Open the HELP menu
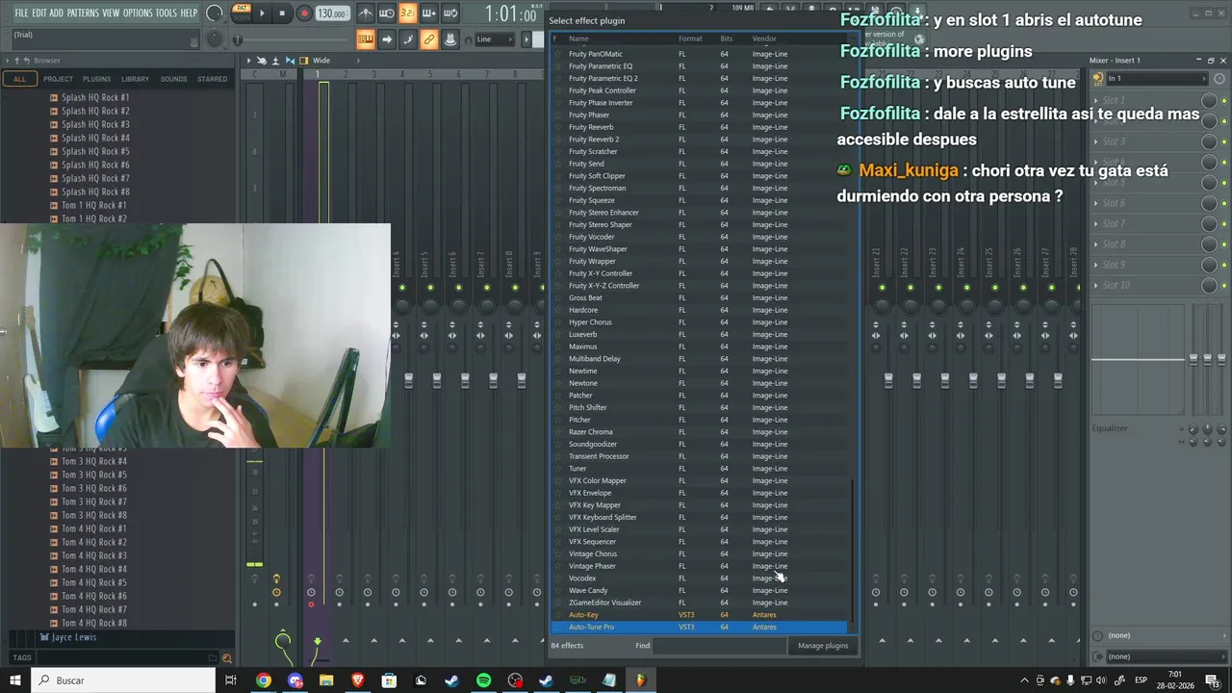The image size is (1232, 693). (189, 13)
